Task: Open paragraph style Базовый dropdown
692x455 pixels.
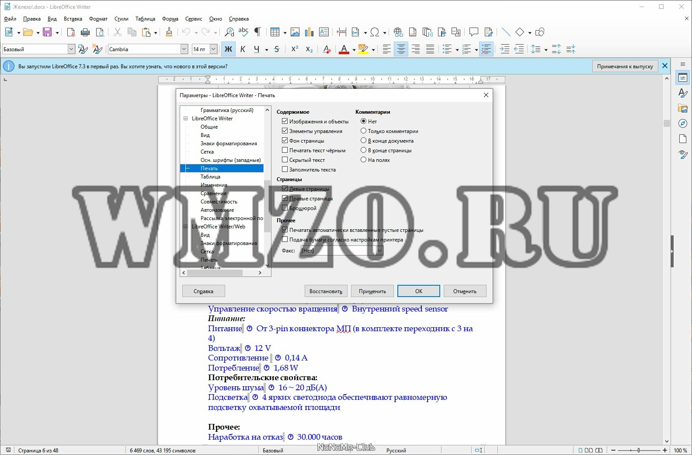Action: 71,49
